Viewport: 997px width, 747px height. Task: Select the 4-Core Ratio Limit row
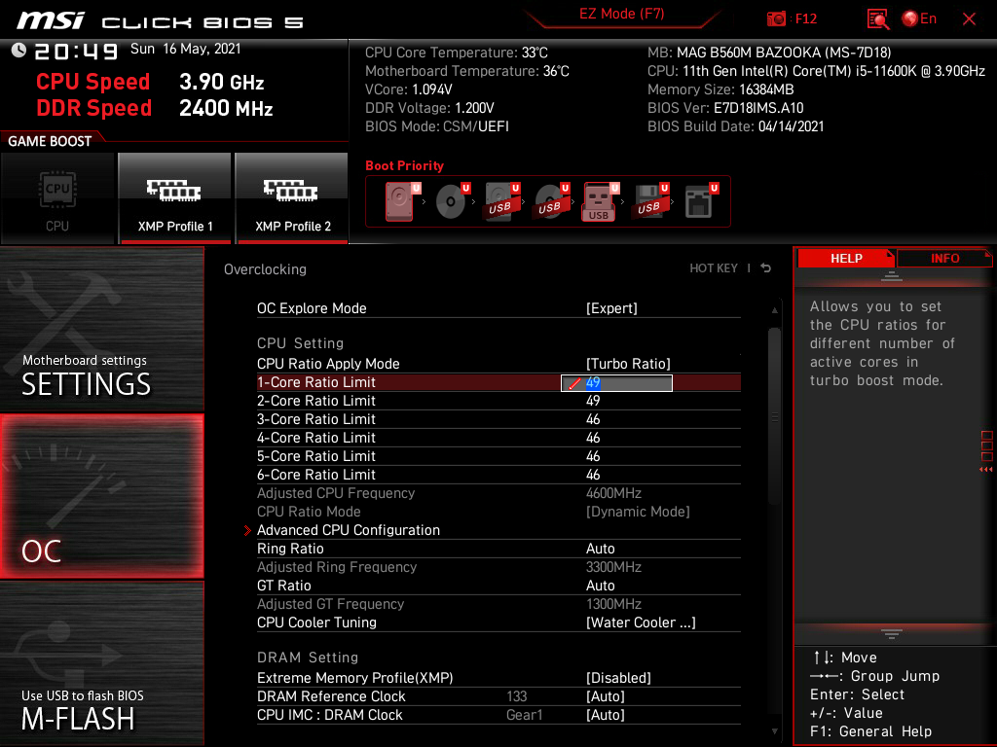(x=498, y=438)
